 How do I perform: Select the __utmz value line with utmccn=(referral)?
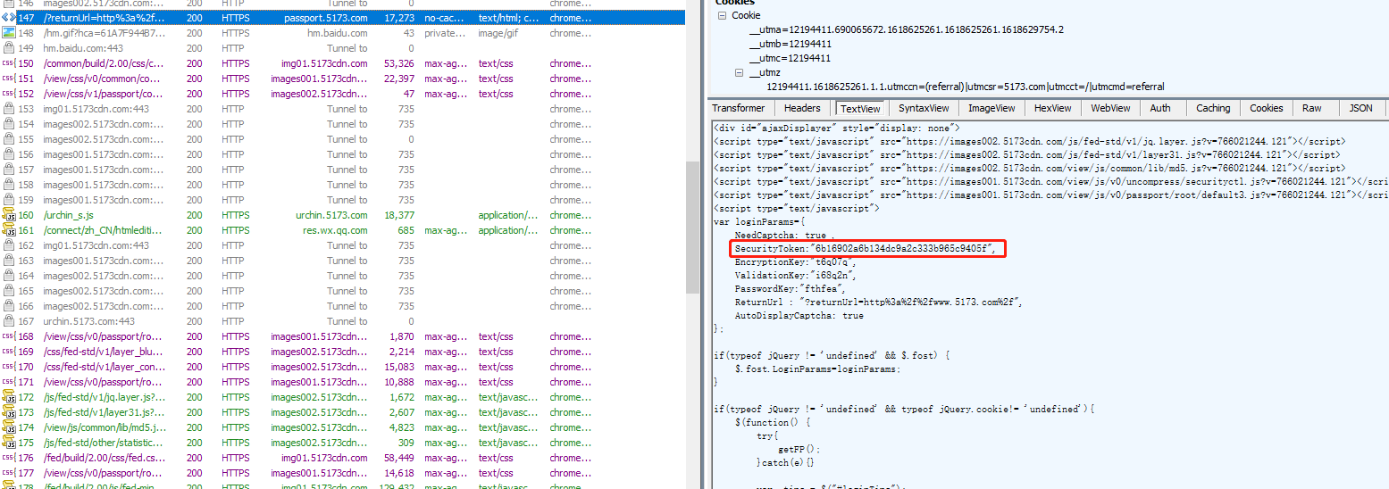pos(966,87)
